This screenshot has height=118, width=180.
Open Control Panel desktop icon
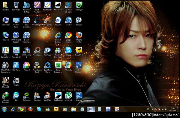(x=16, y=22)
